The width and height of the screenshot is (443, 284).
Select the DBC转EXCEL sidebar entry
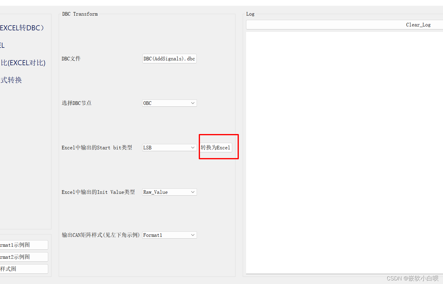pos(2,45)
